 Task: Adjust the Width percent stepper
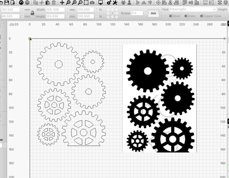[97, 10]
